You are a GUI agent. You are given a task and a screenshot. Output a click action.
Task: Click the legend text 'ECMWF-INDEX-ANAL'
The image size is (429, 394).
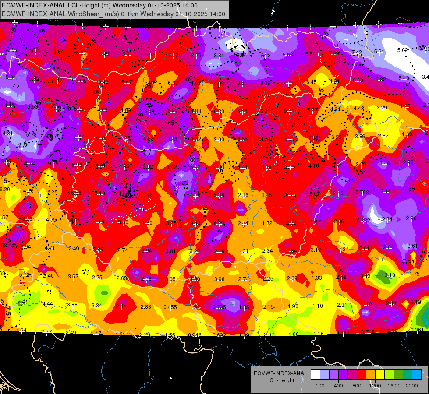280,373
